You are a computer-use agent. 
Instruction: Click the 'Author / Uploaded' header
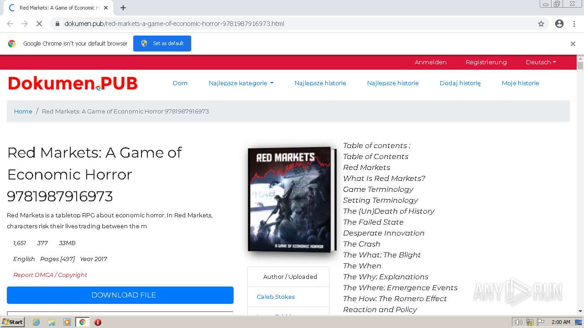tap(290, 277)
